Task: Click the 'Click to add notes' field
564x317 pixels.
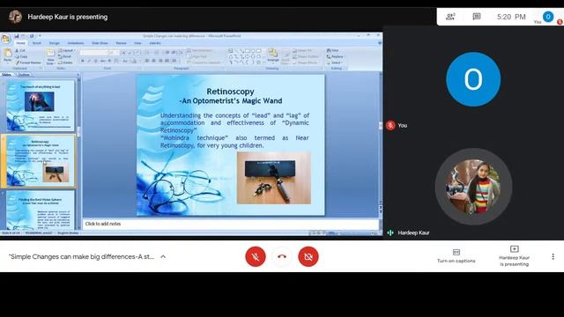Action: 230,224
